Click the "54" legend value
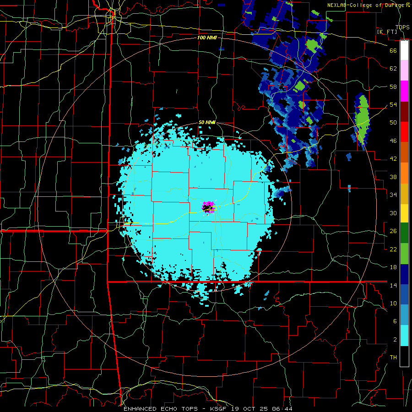 (393, 104)
